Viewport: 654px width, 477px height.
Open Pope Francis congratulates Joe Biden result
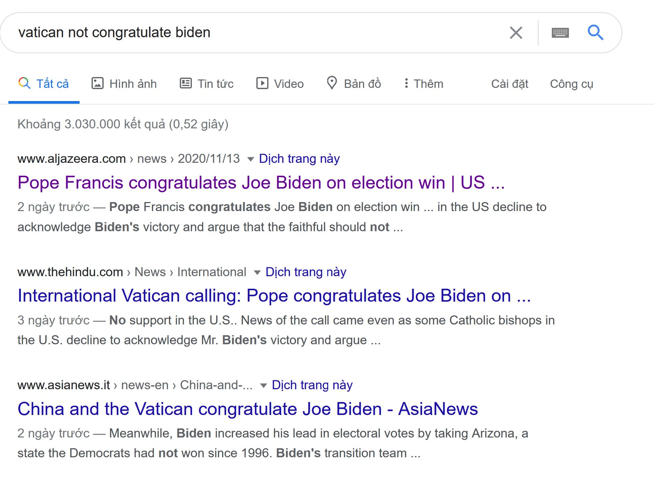261,182
